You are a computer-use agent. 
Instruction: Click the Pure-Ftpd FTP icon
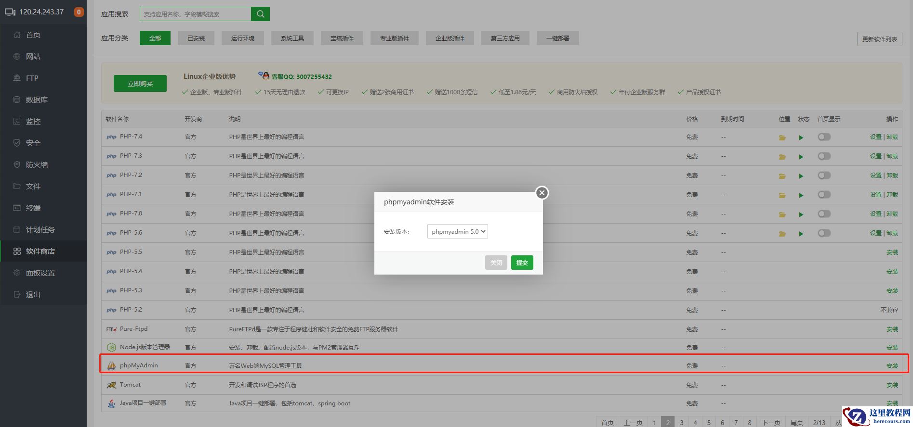click(x=111, y=329)
